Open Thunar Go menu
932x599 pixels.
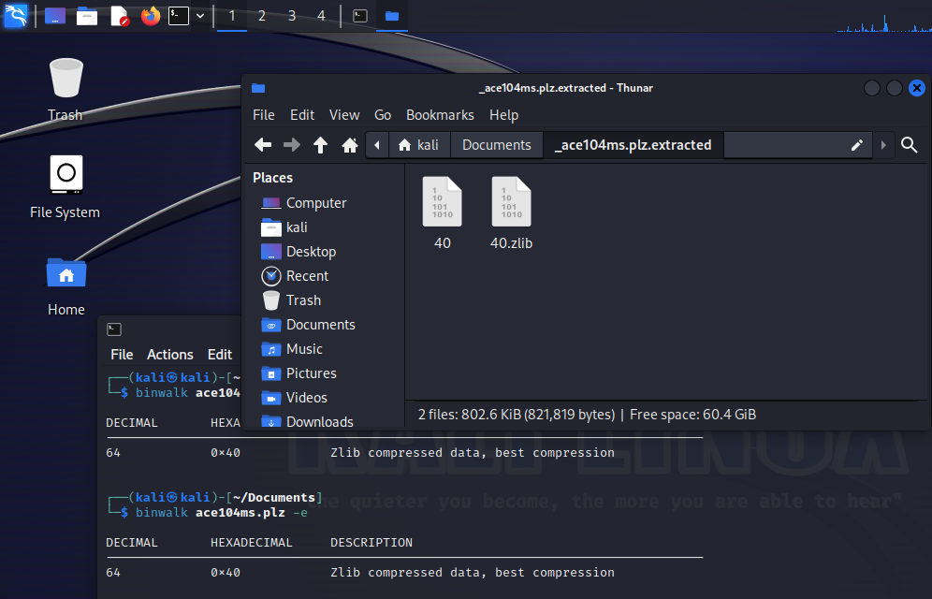coord(383,115)
